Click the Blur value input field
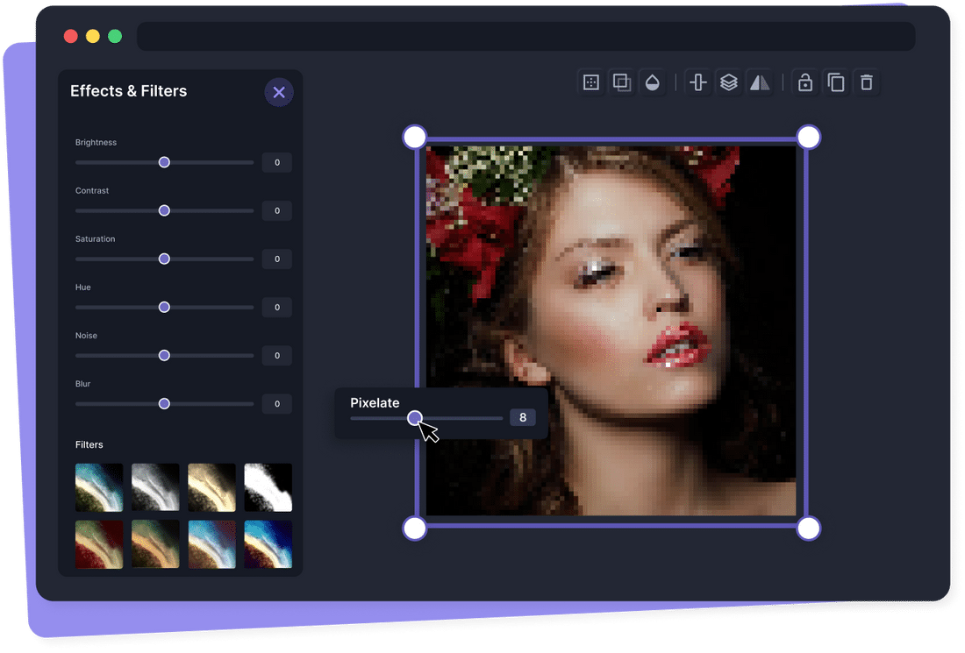Viewport: 965px width, 653px height. [277, 404]
